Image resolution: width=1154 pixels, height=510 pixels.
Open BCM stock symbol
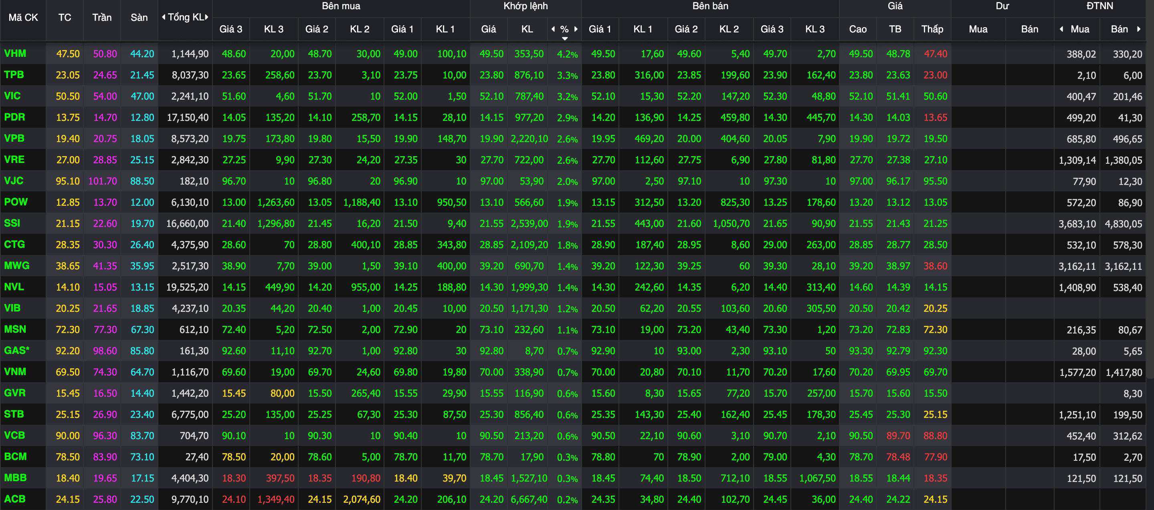pyautogui.click(x=15, y=456)
